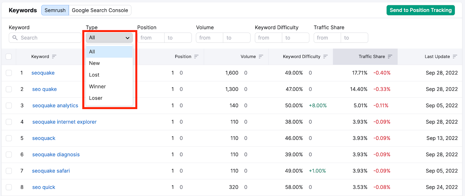Click Volume from field
The height and width of the screenshot is (196, 465).
click(210, 38)
